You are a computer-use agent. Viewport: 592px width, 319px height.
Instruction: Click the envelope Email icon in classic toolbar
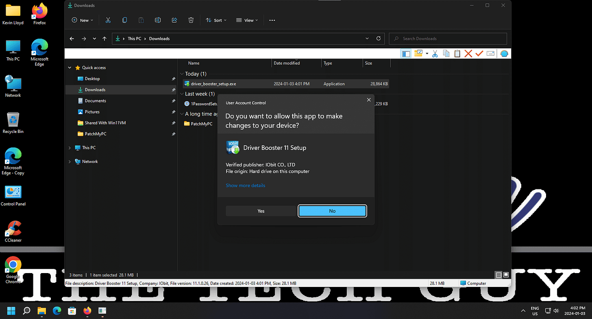[490, 54]
